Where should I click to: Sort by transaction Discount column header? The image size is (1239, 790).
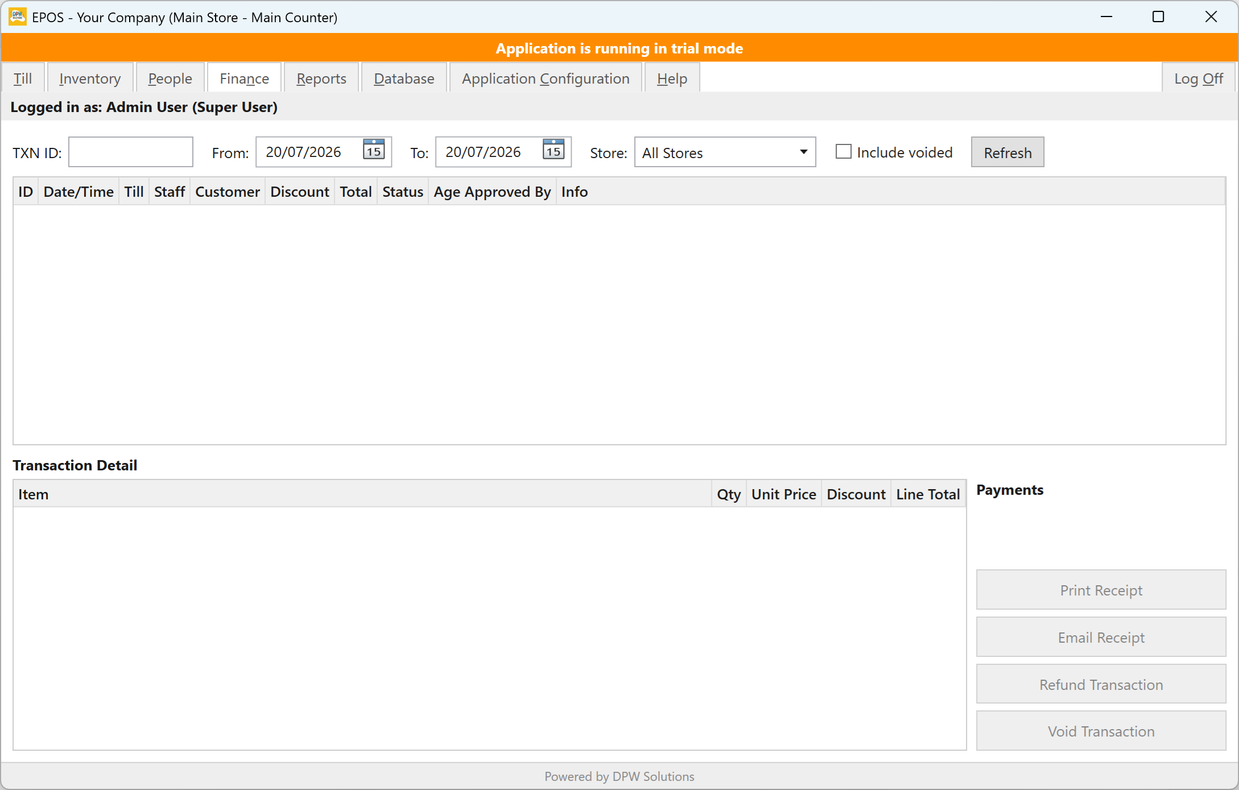300,192
